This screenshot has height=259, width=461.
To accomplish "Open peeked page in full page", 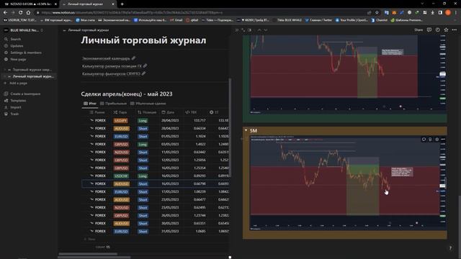I will [x=243, y=30].
